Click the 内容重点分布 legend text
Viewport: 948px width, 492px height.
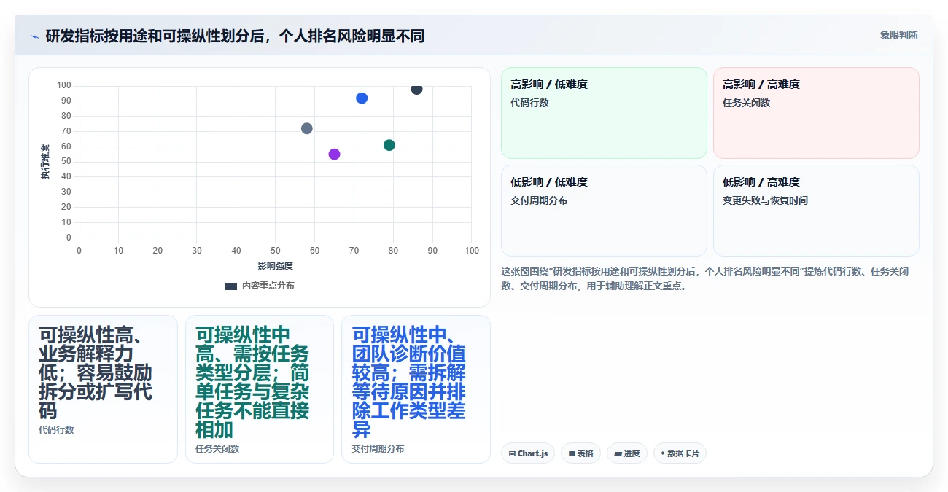pyautogui.click(x=268, y=286)
